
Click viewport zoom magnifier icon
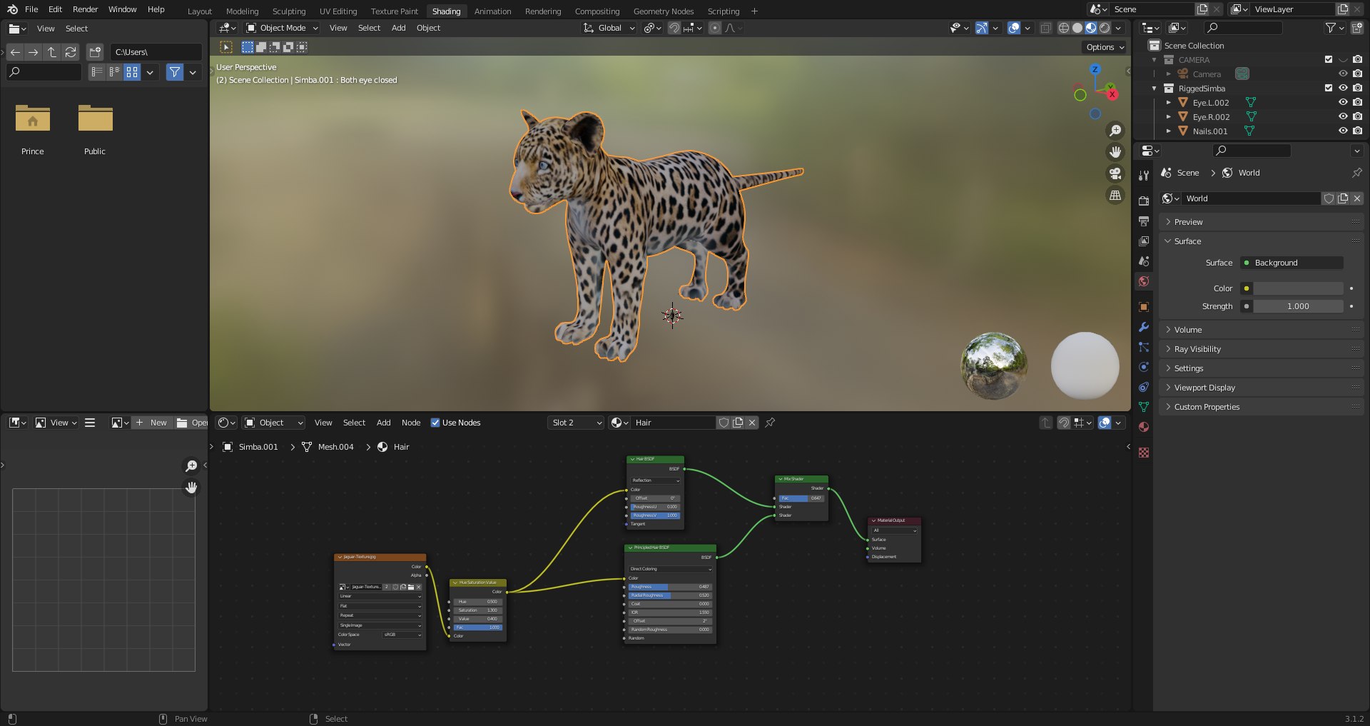(1115, 131)
